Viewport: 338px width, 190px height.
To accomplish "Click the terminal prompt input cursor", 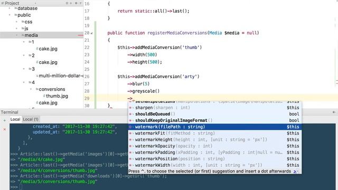I will (x=21, y=187).
